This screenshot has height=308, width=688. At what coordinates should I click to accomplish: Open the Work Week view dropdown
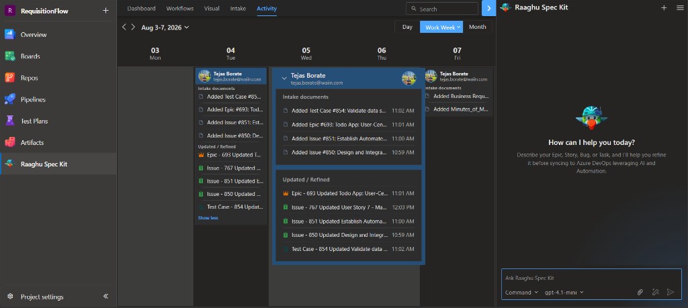click(441, 27)
